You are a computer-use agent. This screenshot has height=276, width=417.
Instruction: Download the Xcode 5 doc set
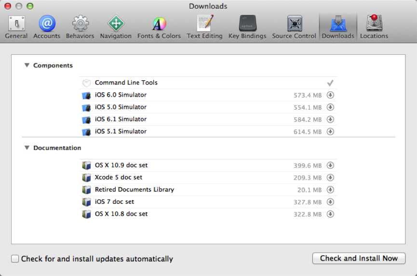click(x=330, y=177)
